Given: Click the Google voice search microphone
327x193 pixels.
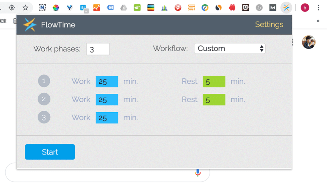Looking at the screenshot, I should tap(198, 173).
